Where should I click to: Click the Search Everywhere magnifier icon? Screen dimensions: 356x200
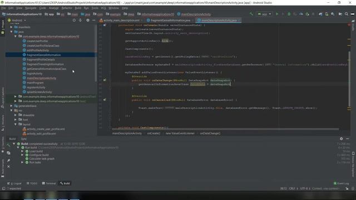347,14
